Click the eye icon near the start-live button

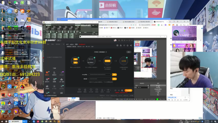pyautogui.click(x=119, y=90)
